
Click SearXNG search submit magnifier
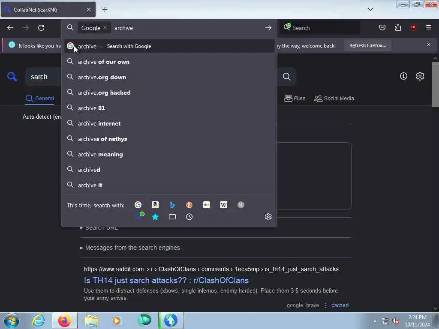(286, 77)
